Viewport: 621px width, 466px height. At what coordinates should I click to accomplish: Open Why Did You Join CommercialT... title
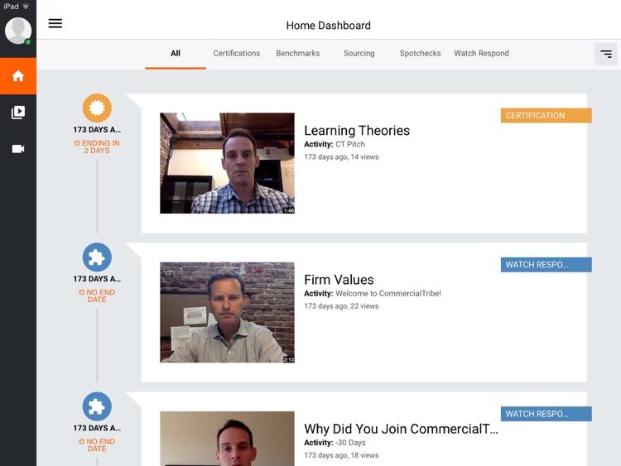pos(401,429)
